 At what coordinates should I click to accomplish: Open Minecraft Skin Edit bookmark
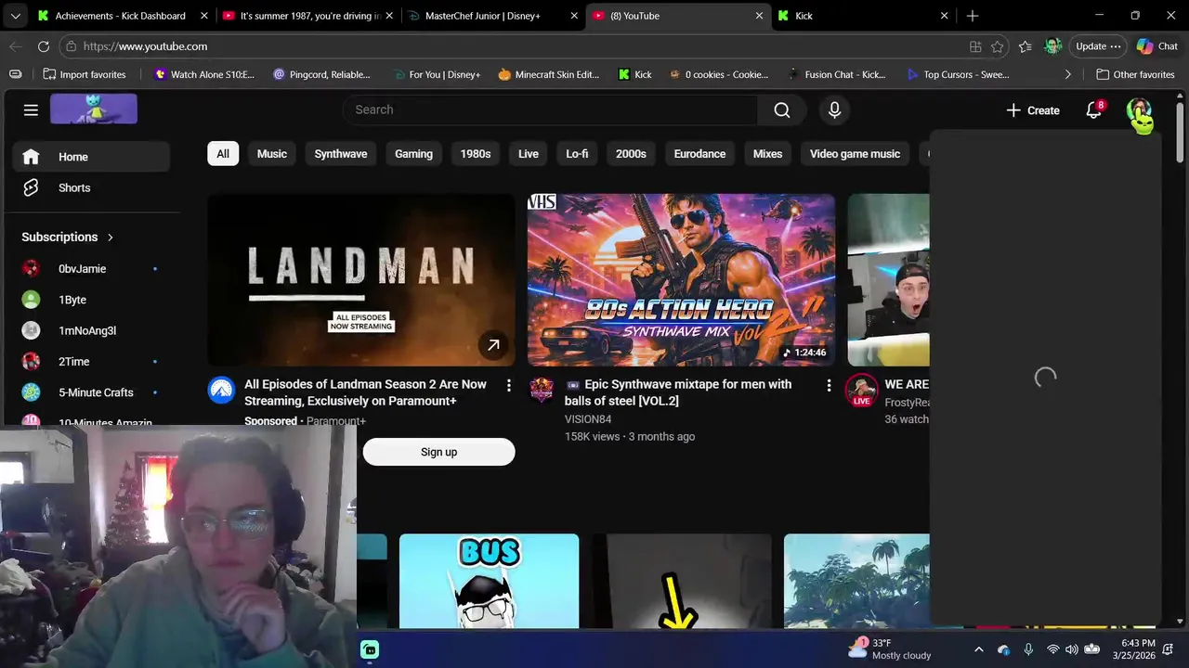tap(548, 74)
